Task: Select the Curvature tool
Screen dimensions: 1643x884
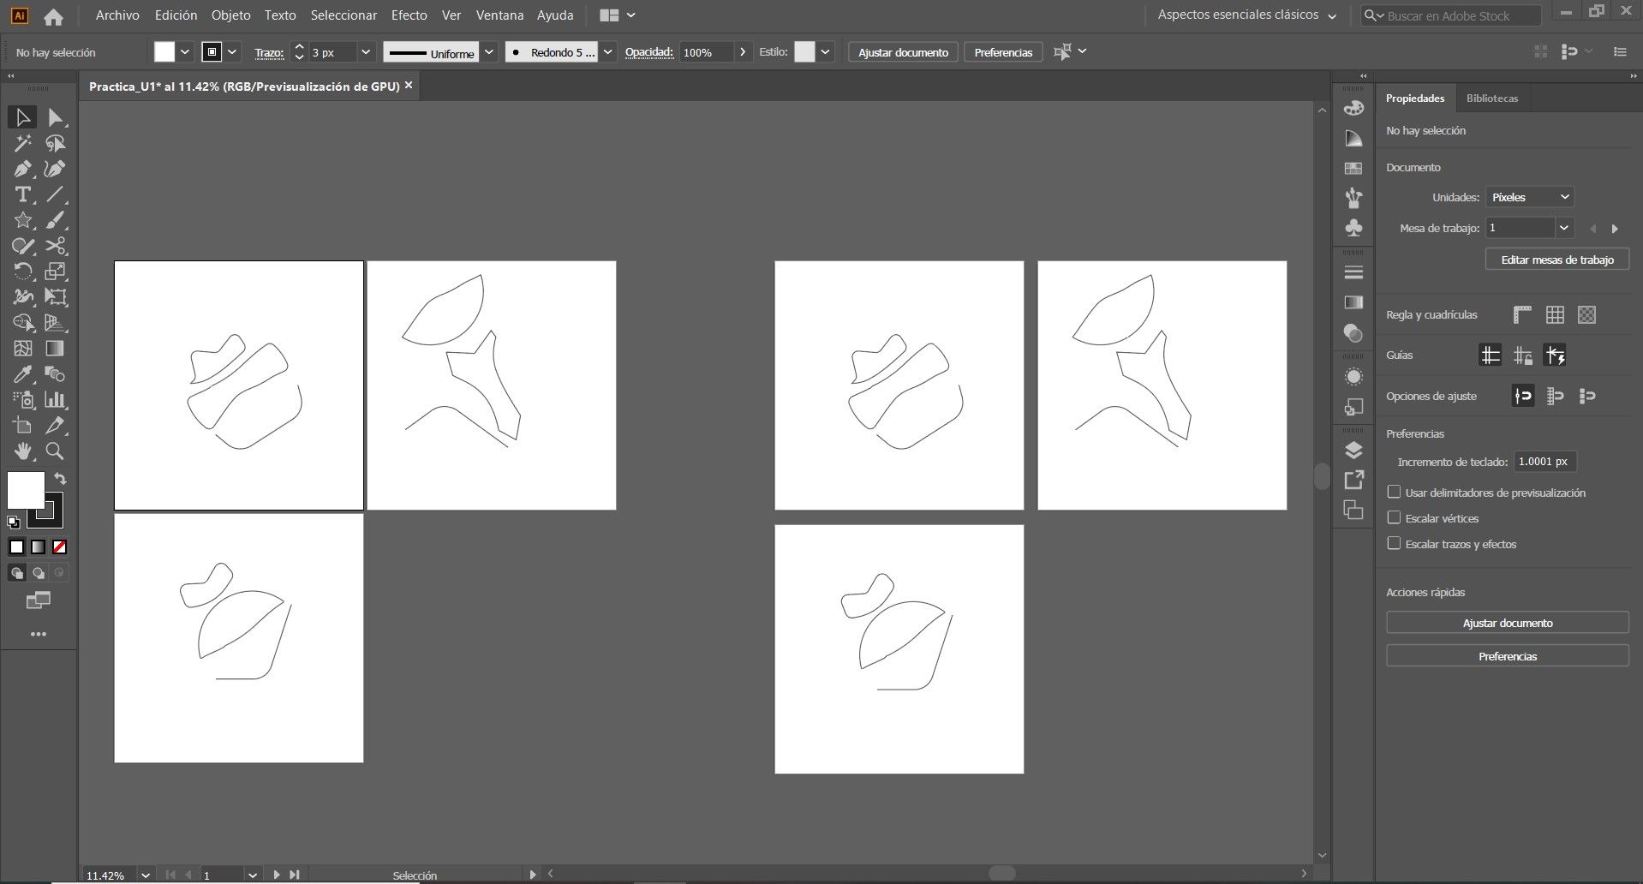Action: click(56, 169)
